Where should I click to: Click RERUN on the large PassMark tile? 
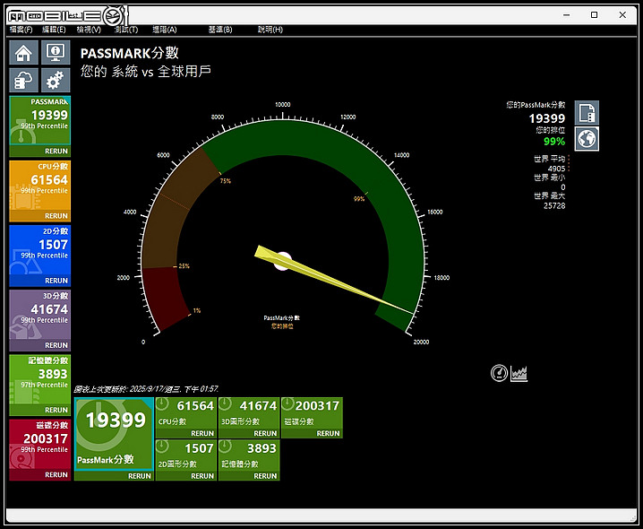(x=139, y=476)
